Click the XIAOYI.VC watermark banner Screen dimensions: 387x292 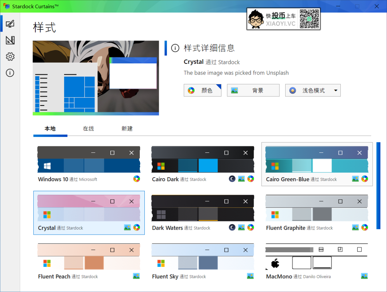(x=283, y=18)
